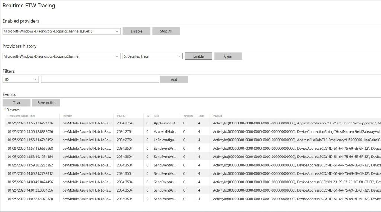The image size is (381, 212).
Task: Open the '5: Detailed trace' level dropdown
Action: [153, 56]
